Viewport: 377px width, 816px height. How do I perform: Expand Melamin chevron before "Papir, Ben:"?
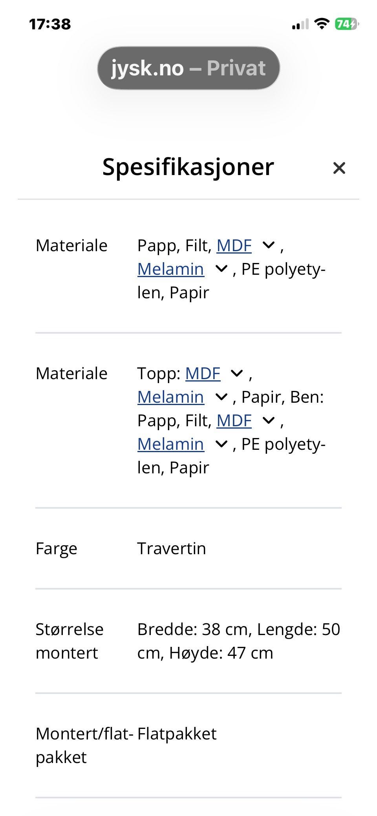(221, 397)
